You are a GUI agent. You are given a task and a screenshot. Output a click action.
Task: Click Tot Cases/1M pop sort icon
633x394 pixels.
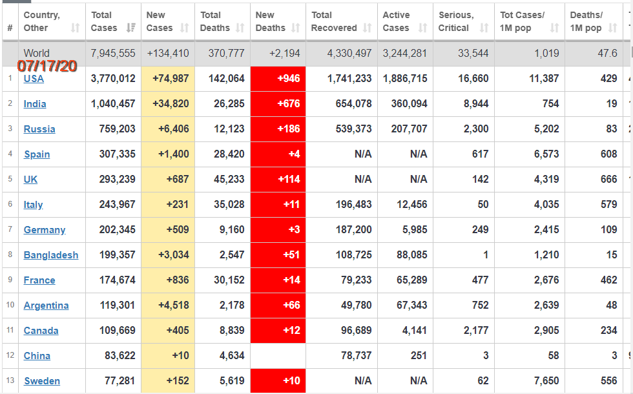pos(554,28)
